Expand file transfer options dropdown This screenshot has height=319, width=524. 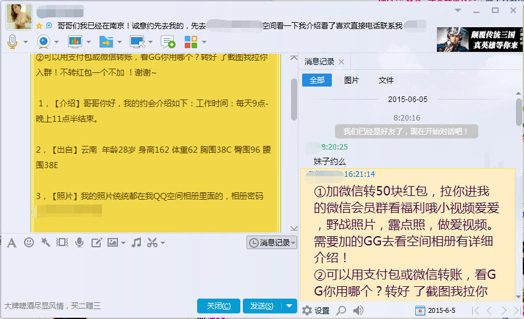119,42
